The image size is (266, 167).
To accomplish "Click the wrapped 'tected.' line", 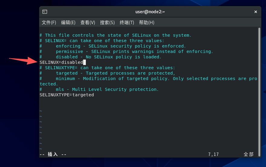I will (49, 84).
